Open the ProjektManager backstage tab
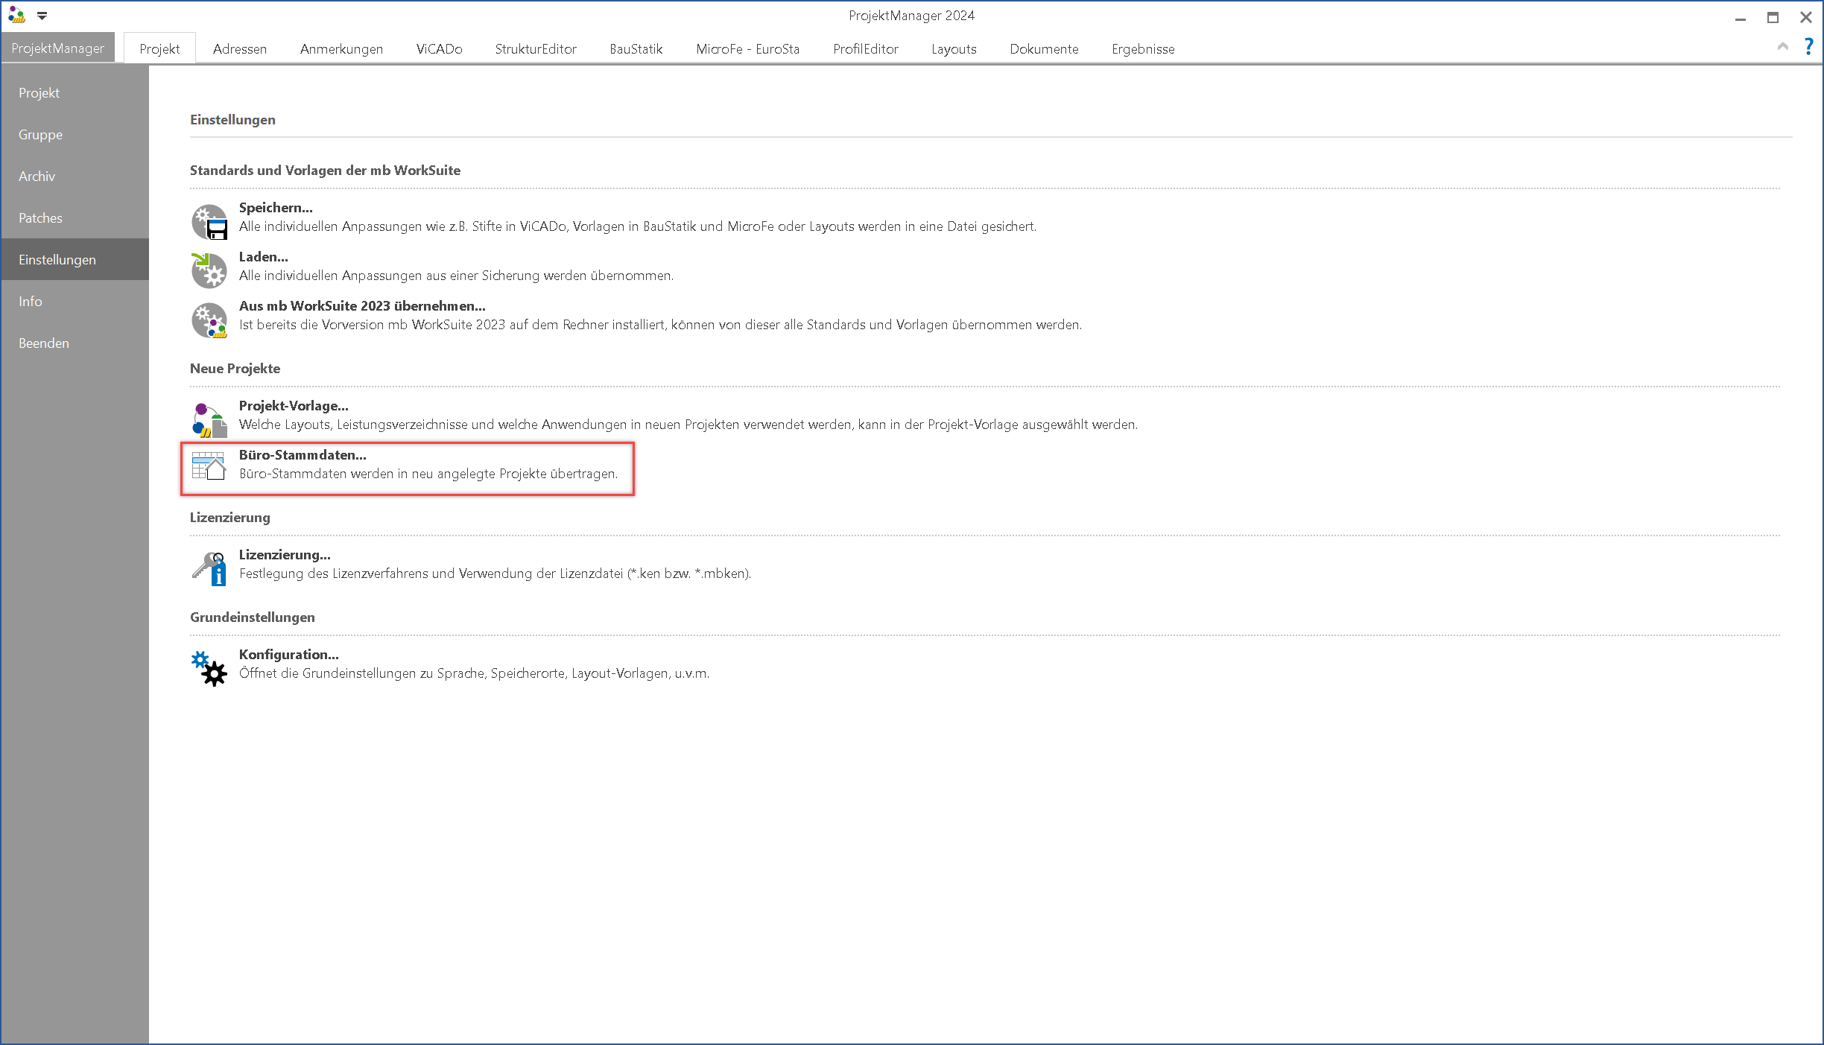The height and width of the screenshot is (1045, 1824). coord(58,48)
